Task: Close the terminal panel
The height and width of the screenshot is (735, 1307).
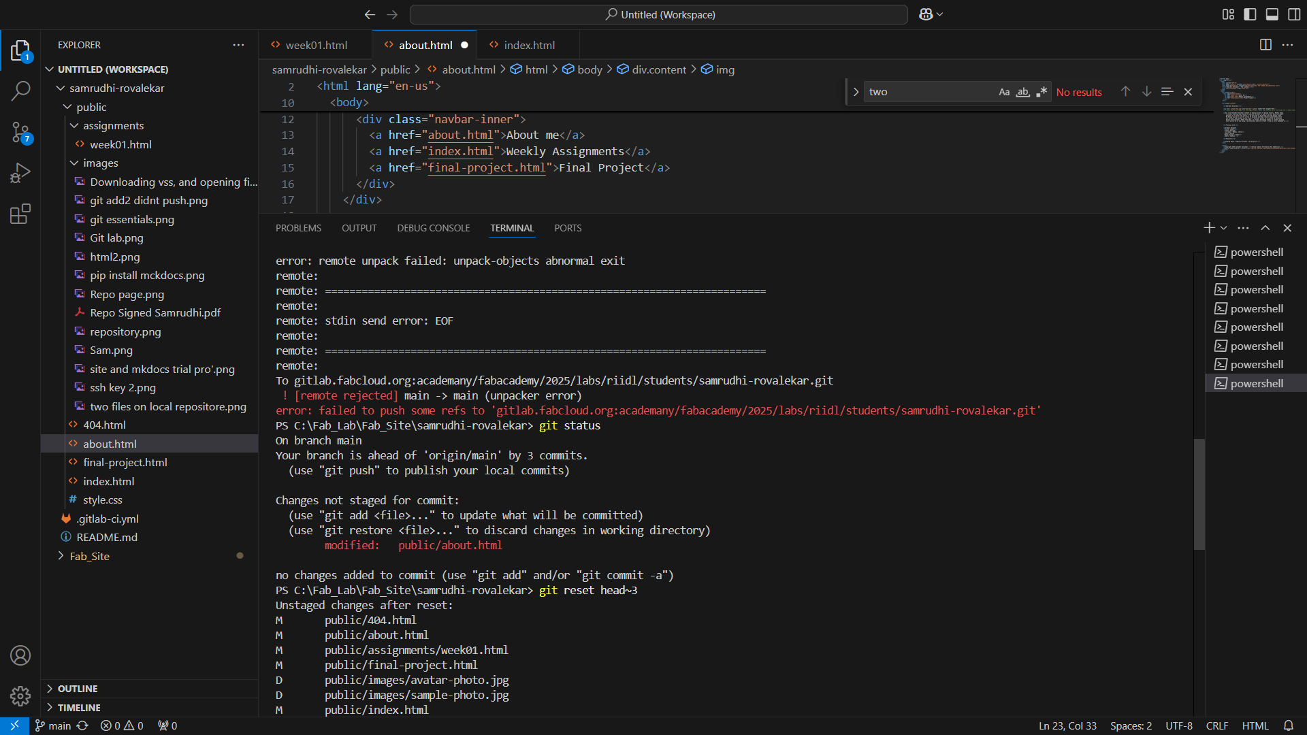Action: 1287,228
